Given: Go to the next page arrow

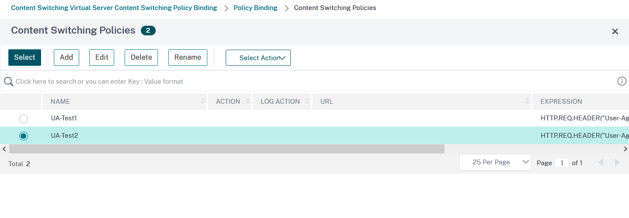Looking at the screenshot, I should pos(617,163).
